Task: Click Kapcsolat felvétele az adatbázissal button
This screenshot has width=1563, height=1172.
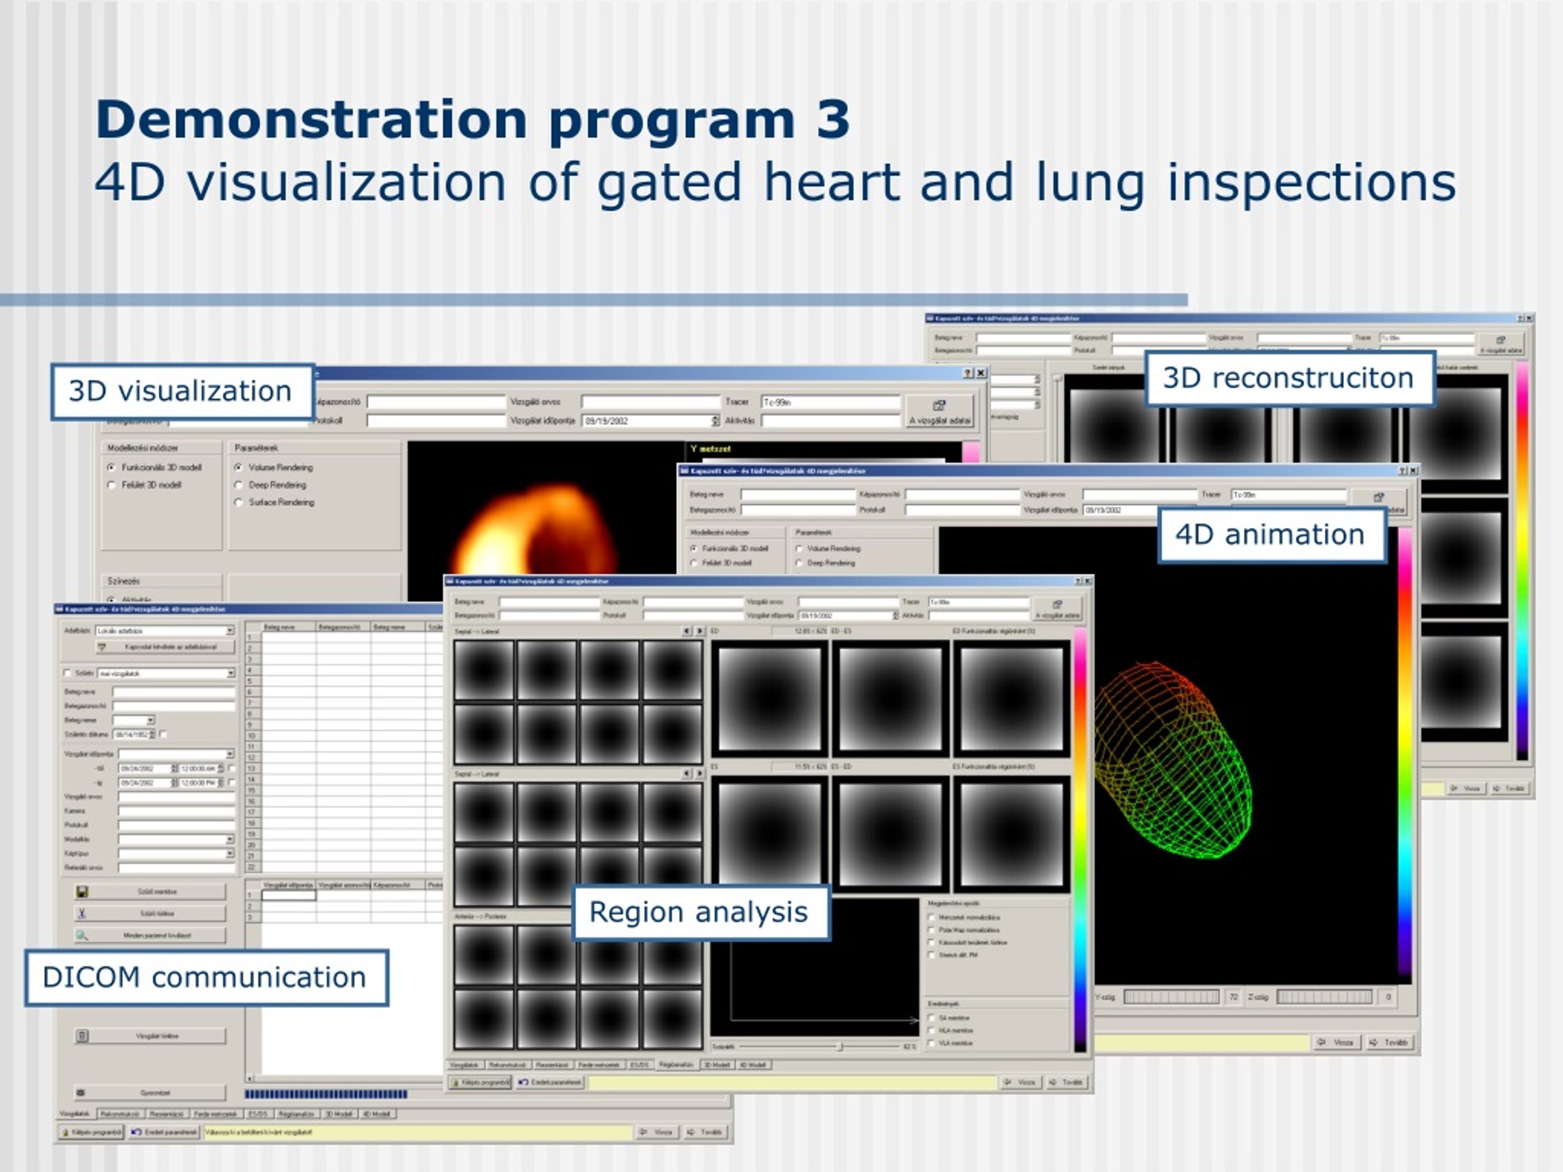Action: point(165,647)
